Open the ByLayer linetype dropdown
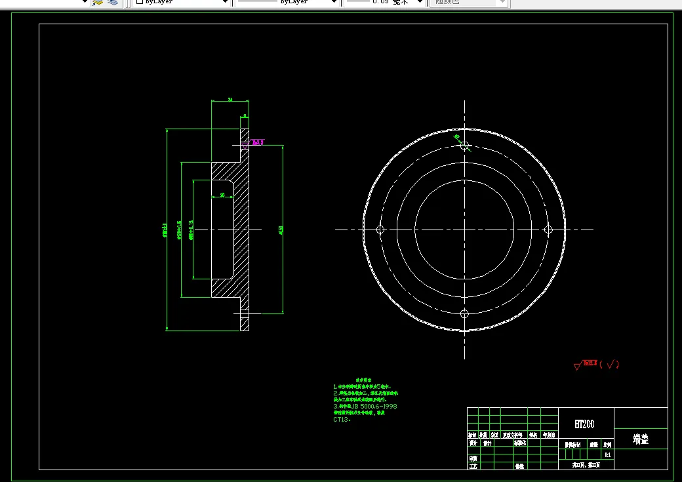 tap(287, 3)
